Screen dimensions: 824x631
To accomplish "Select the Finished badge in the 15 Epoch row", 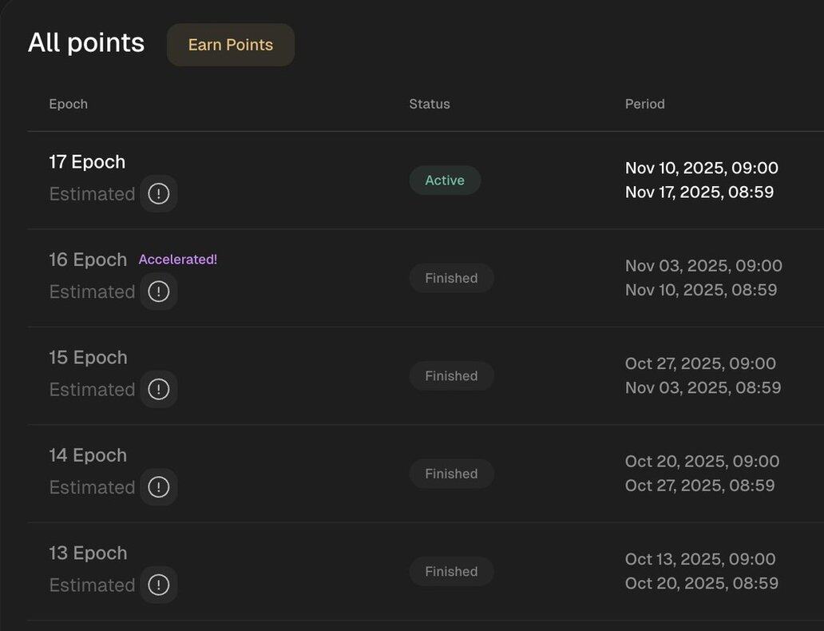I will pyautogui.click(x=451, y=375).
